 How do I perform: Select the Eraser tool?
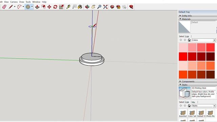coord(4,7)
